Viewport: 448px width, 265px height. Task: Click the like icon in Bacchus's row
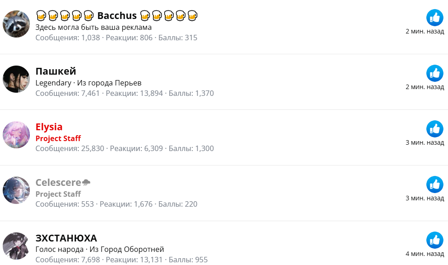tap(434, 18)
